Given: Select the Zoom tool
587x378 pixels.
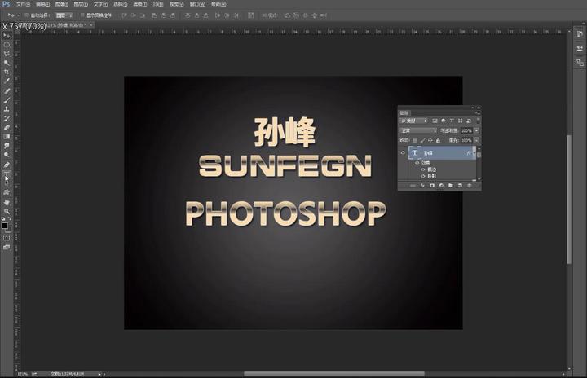Looking at the screenshot, I should tap(7, 212).
